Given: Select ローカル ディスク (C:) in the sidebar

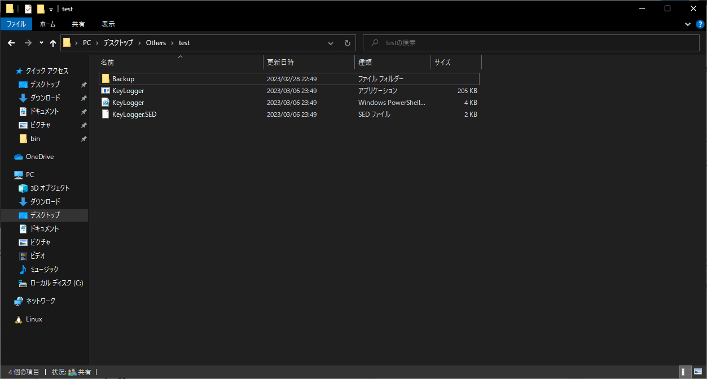Looking at the screenshot, I should (56, 283).
